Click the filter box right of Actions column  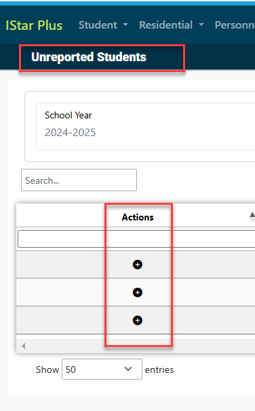[213, 239]
